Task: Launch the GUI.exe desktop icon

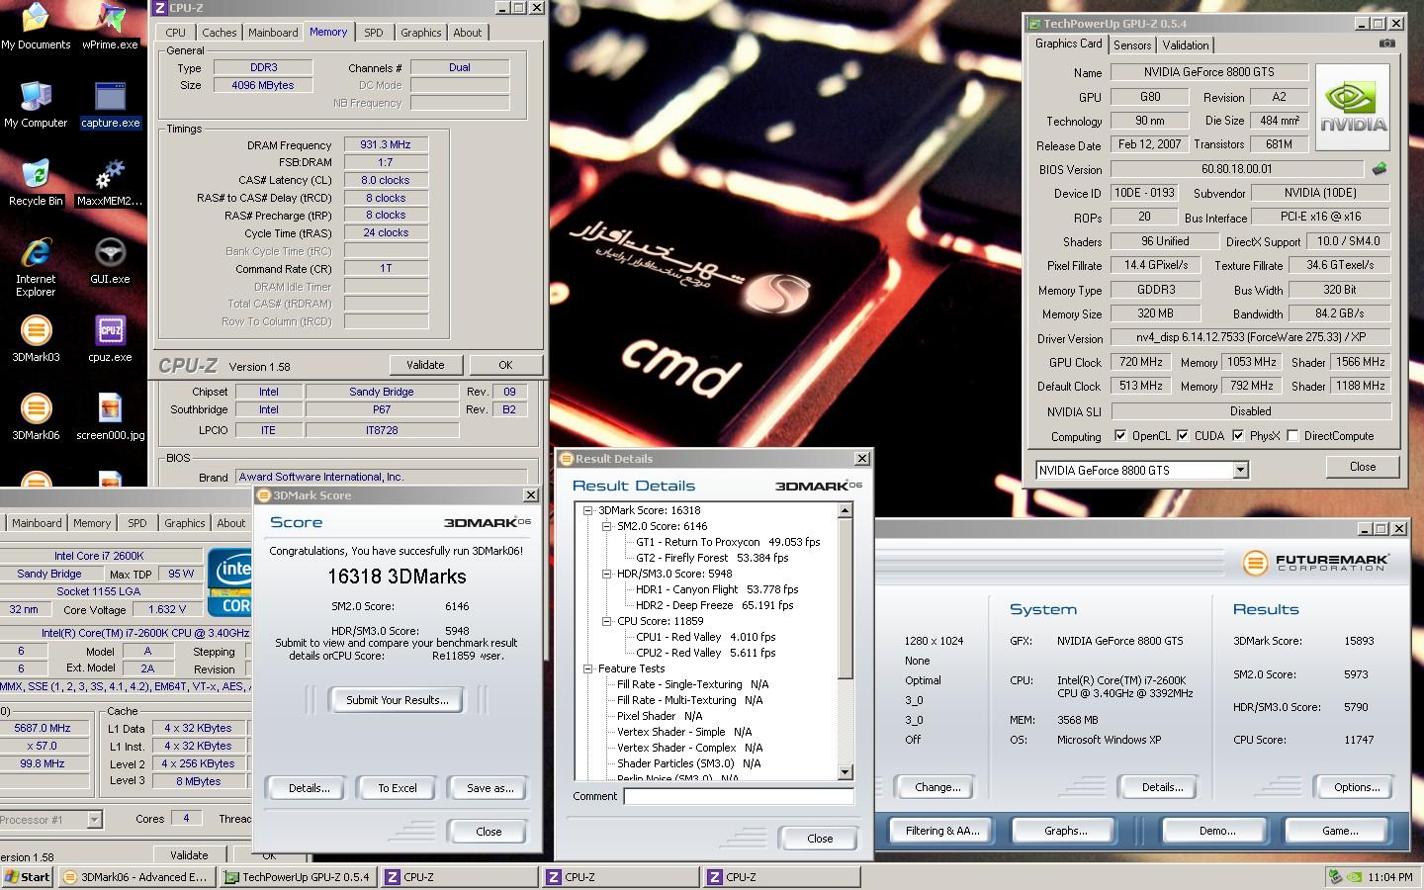Action: click(x=110, y=261)
